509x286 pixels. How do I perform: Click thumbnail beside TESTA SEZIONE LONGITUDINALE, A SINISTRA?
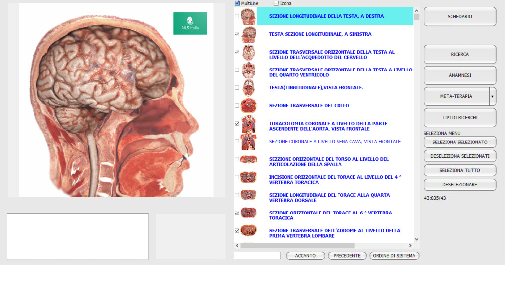coord(249,34)
